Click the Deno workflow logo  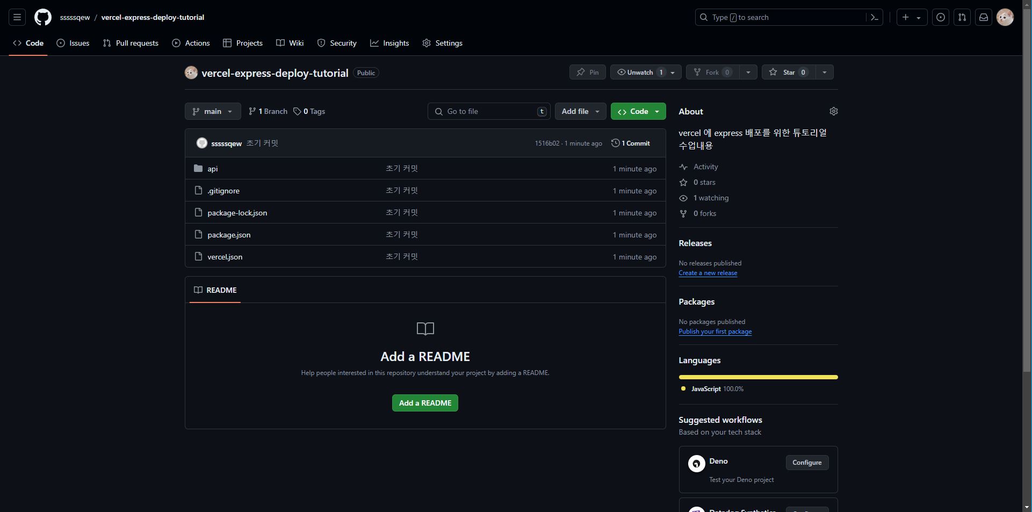click(x=697, y=463)
